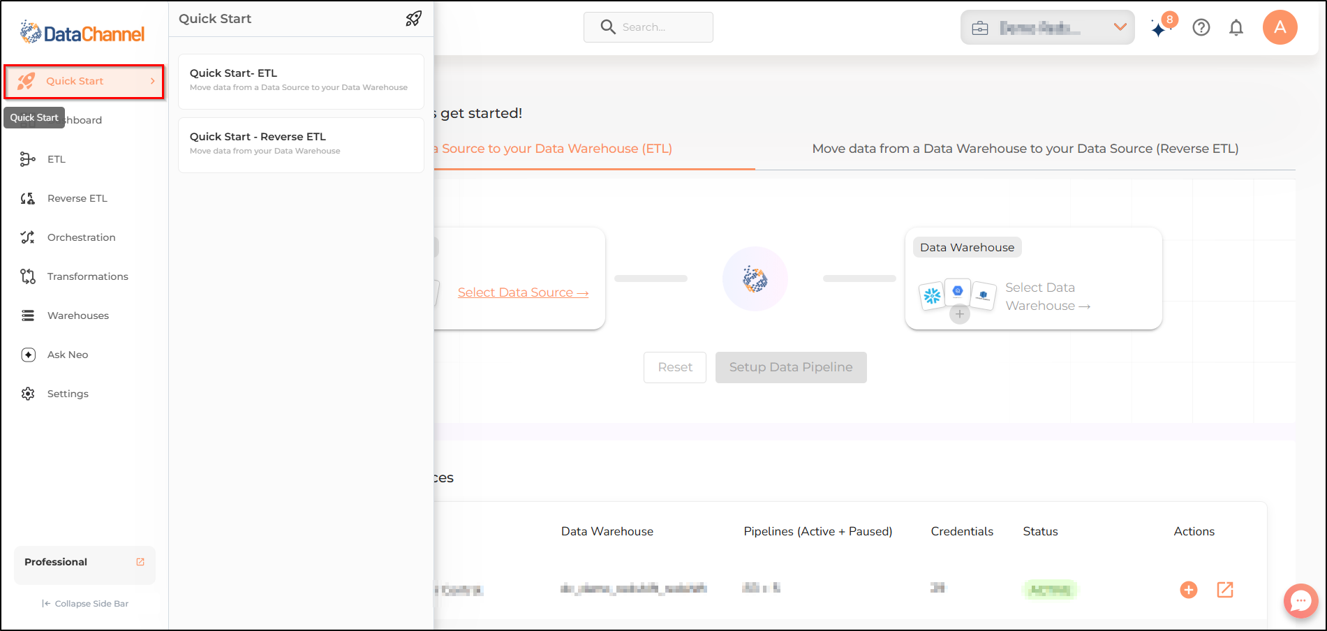Click the Select Data Source link
The image size is (1327, 631).
(523, 292)
